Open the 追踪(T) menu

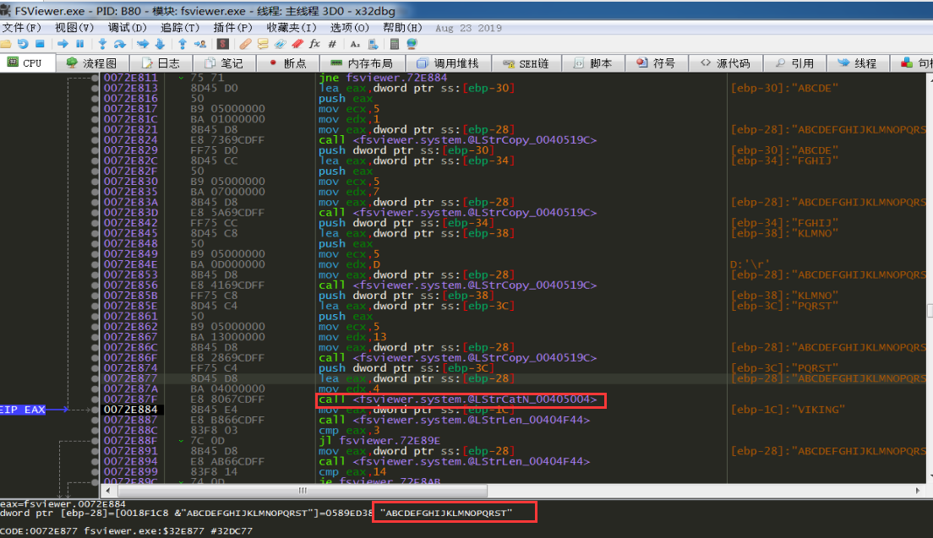[180, 27]
